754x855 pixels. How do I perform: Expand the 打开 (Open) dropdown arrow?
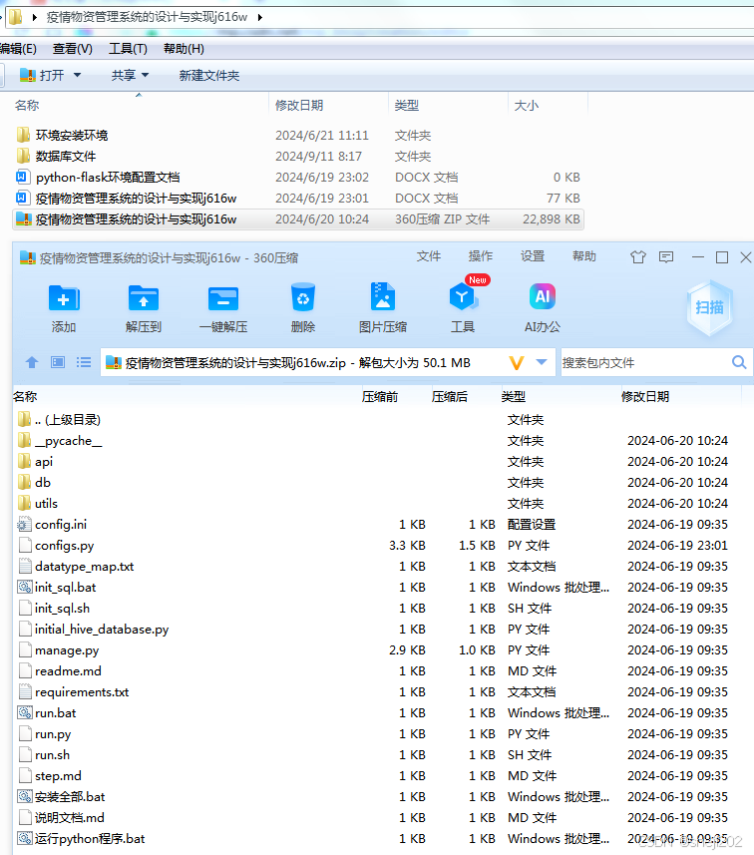click(78, 75)
